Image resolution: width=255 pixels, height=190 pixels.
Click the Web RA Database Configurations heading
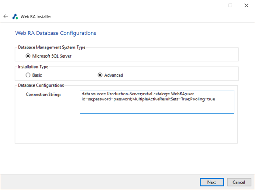pyautogui.click(x=56, y=33)
